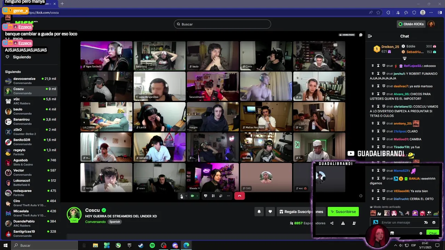445x250 pixels.
Task: Follow Coscu with the heart button
Action: (x=270, y=211)
